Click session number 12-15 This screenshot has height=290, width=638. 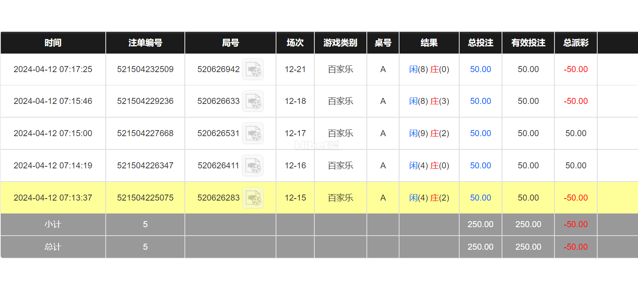(295, 198)
